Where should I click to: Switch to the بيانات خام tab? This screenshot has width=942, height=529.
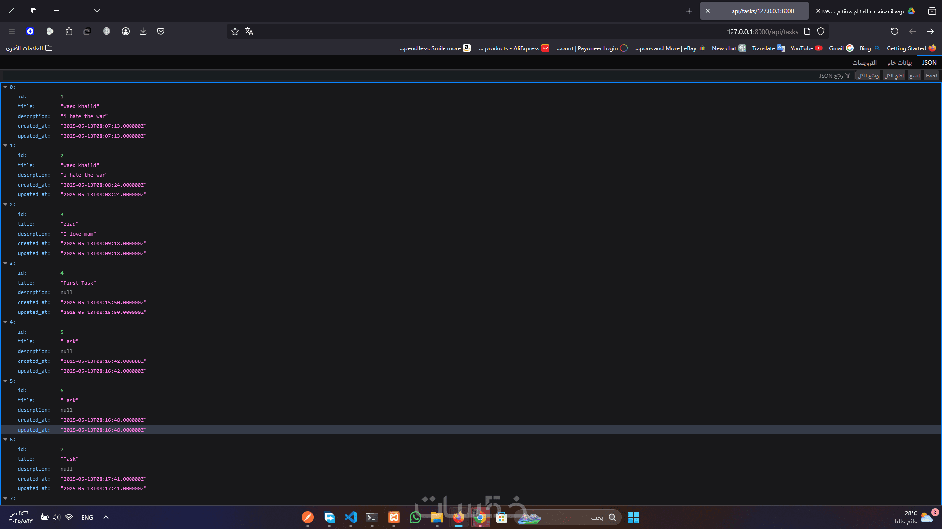[x=899, y=63]
